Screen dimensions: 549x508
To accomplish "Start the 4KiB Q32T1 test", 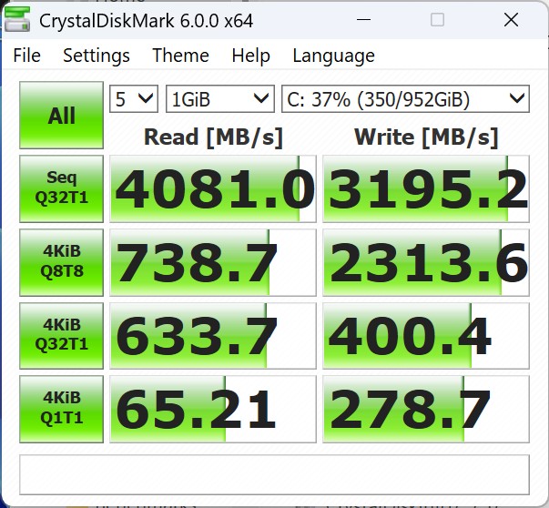I will (61, 335).
